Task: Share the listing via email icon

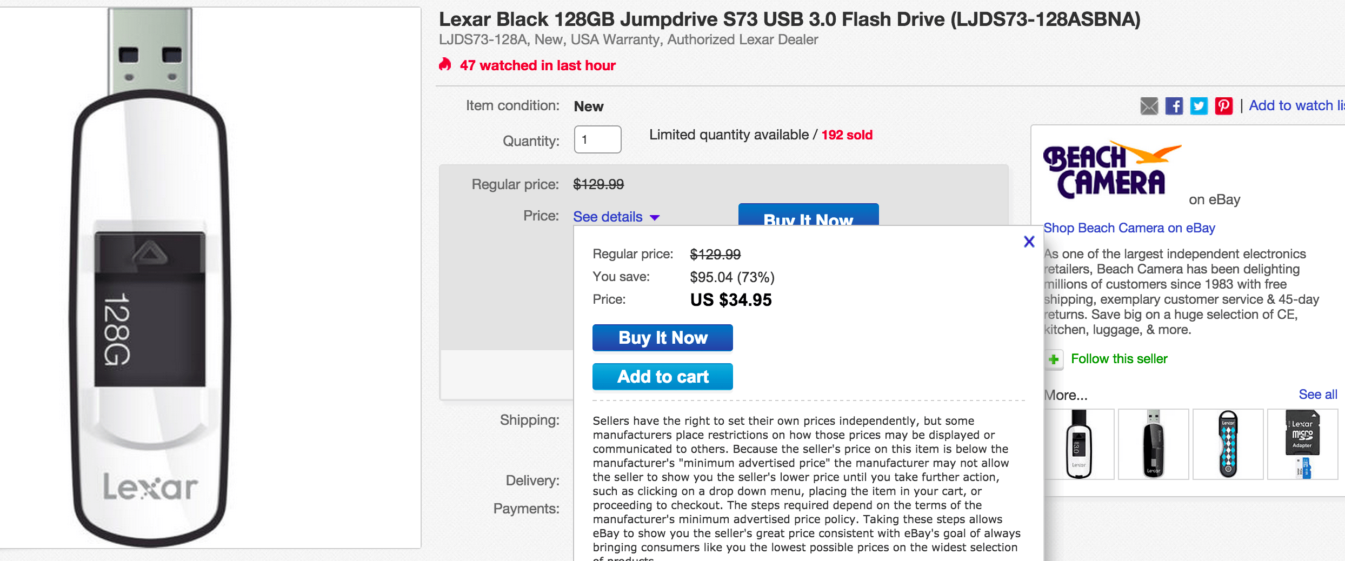Action: click(1148, 106)
